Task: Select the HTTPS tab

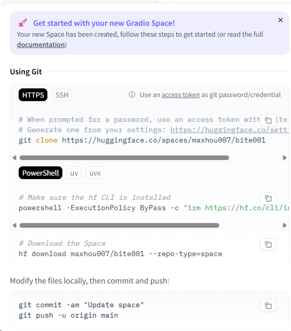Action: pyautogui.click(x=33, y=95)
